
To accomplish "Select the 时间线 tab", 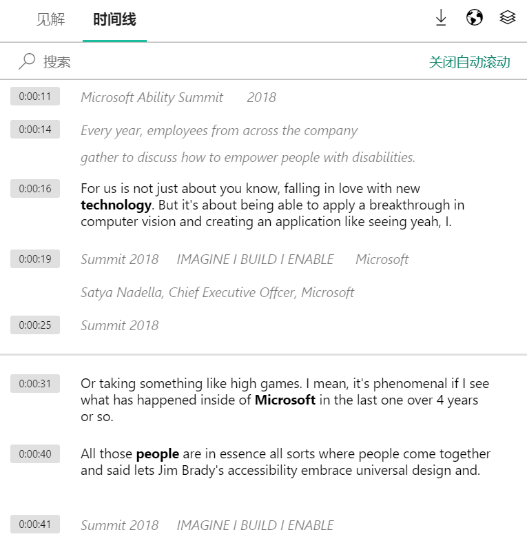I will click(114, 19).
